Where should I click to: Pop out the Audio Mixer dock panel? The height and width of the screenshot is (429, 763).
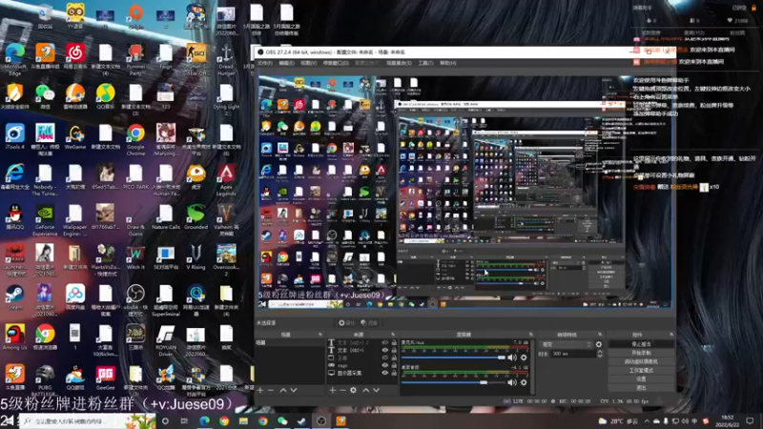[530, 335]
